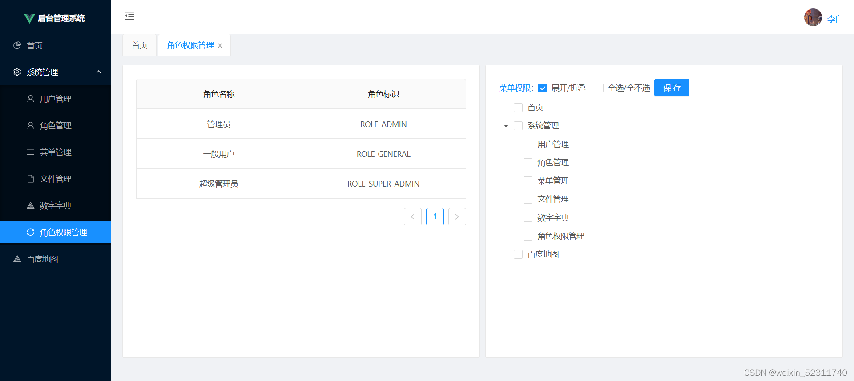Click the 用户管理 user icon in sidebar
The width and height of the screenshot is (854, 381).
(x=31, y=99)
